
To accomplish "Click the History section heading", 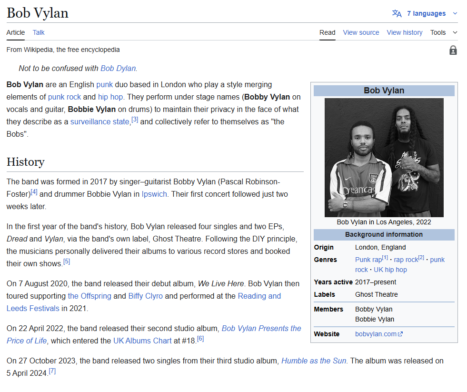I will pyautogui.click(x=26, y=162).
